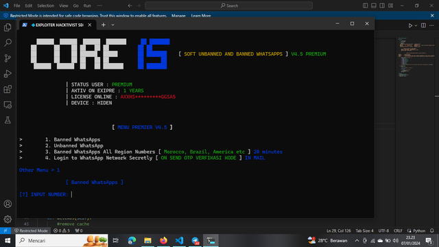Click Restricted Mode in status bar

pos(31,231)
